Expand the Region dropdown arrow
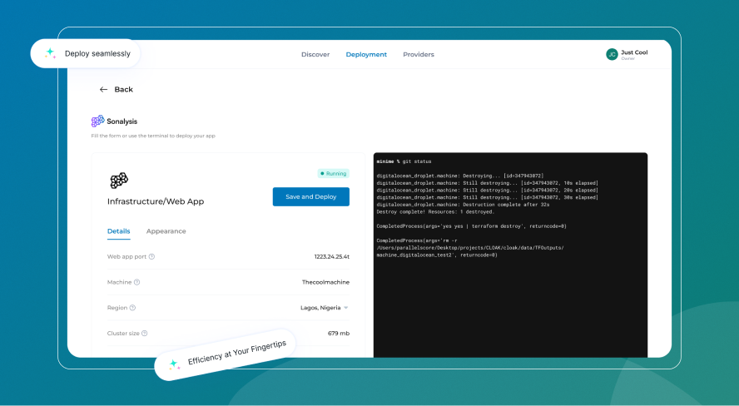 coord(346,308)
